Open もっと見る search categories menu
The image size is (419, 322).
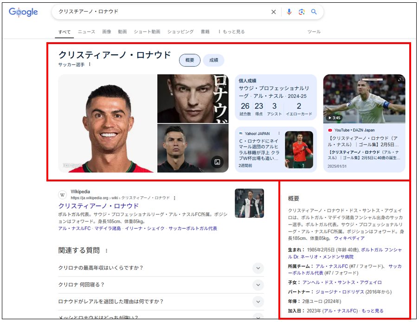click(231, 32)
